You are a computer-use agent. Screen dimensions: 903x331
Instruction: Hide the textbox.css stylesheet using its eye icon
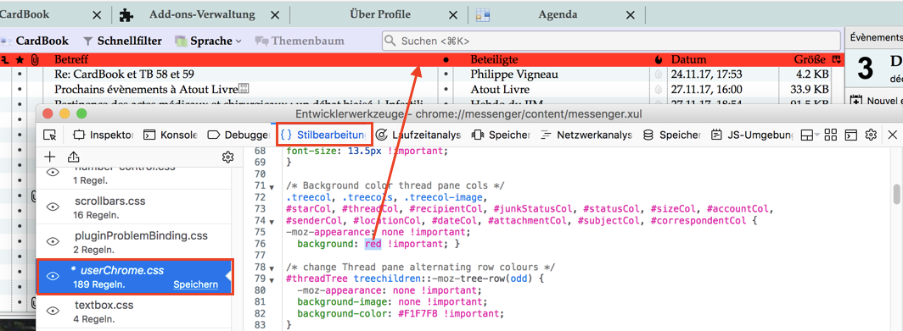tap(53, 311)
